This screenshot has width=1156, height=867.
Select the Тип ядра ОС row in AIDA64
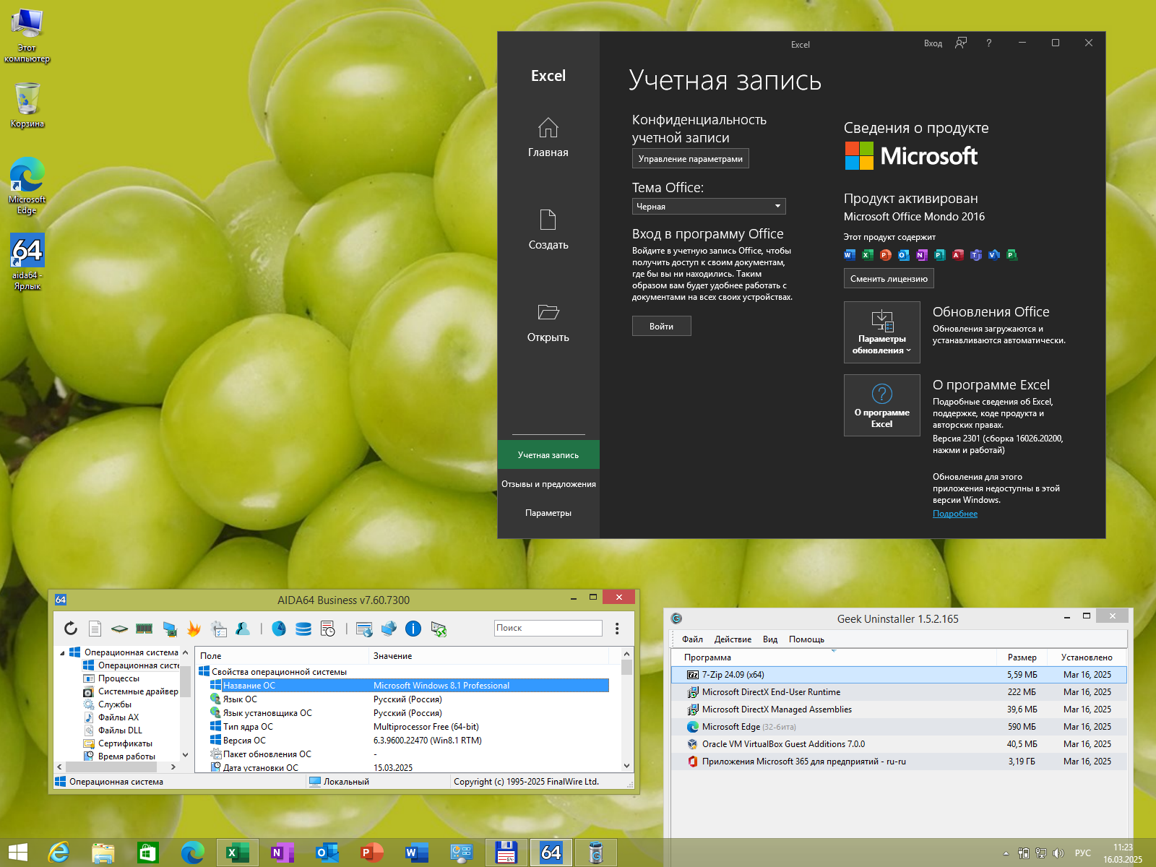pos(409,727)
